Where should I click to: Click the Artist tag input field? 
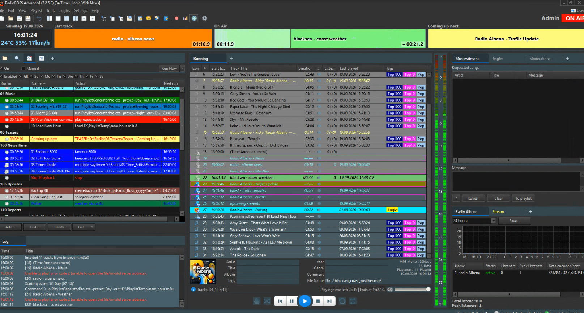[x=268, y=262]
